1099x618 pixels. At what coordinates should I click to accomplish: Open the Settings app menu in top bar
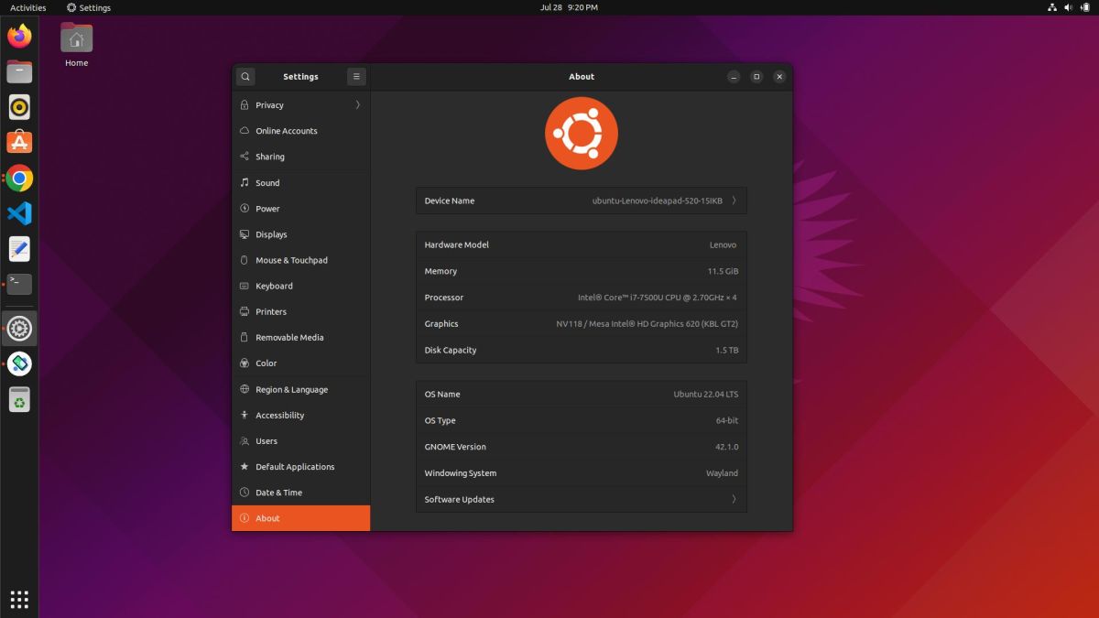89,7
